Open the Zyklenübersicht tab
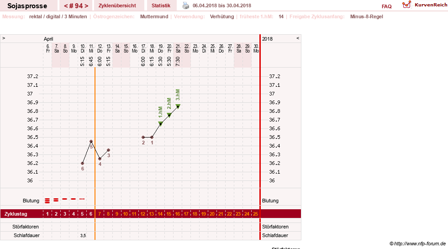Screen dimensions: 448x249 (x=117, y=6)
